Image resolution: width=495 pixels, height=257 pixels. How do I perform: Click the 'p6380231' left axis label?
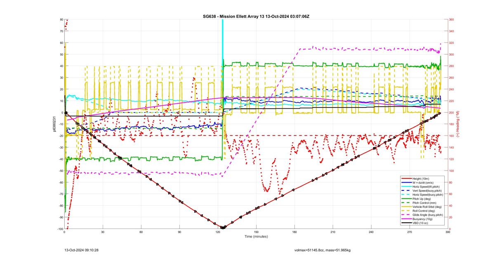pyautogui.click(x=54, y=124)
